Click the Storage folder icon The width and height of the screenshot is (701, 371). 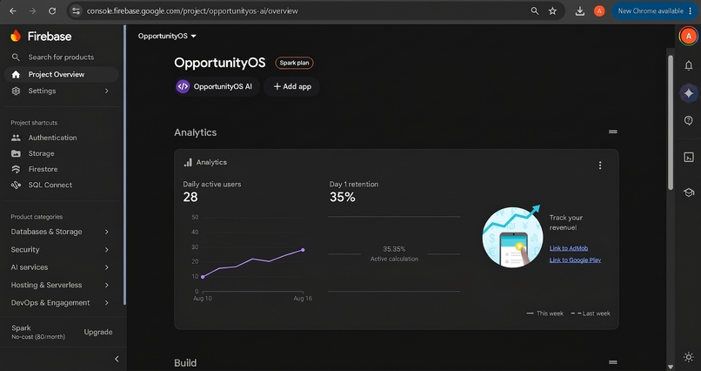(x=16, y=153)
